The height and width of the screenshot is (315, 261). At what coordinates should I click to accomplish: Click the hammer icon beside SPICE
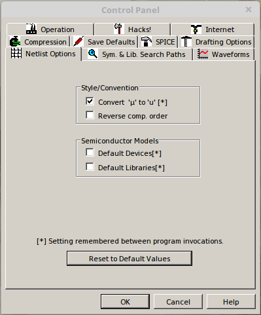(x=147, y=41)
